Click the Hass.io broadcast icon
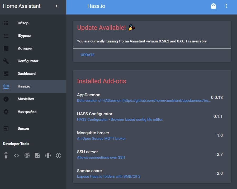This screenshot has height=189, width=237. 6,86
